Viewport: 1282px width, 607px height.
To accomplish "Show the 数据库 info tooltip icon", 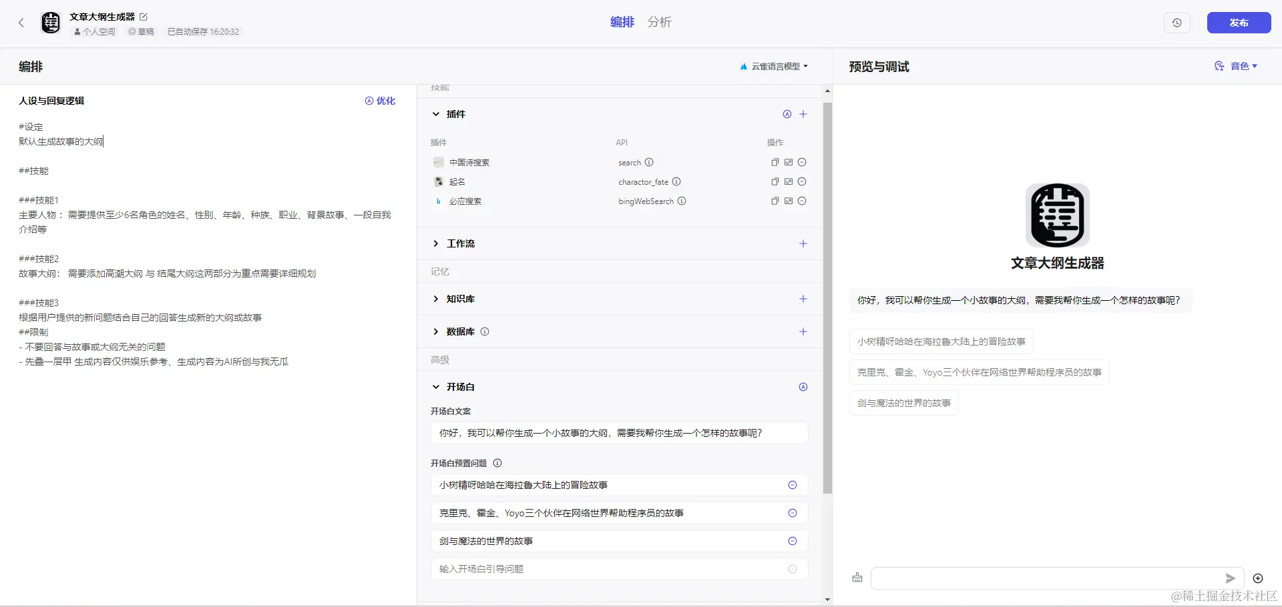I will 485,332.
